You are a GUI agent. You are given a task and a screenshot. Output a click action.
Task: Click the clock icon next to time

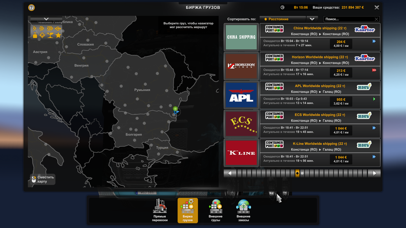pyautogui.click(x=282, y=7)
